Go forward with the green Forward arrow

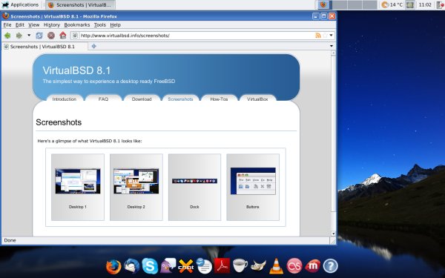point(19,36)
